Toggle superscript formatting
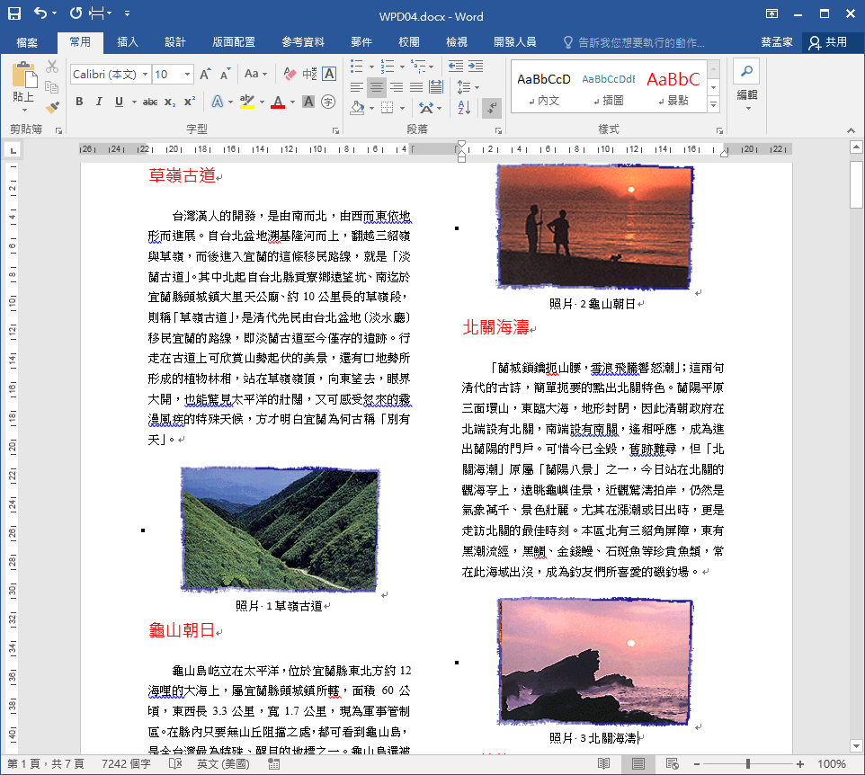865x775 pixels. (x=190, y=102)
